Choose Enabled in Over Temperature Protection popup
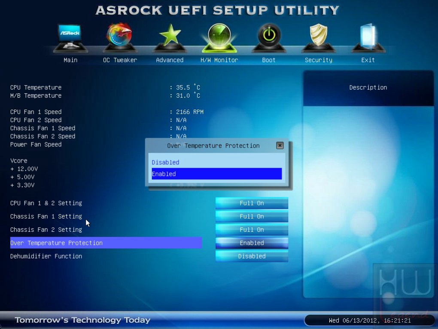Viewport: 438px width, 329px height. [x=217, y=174]
